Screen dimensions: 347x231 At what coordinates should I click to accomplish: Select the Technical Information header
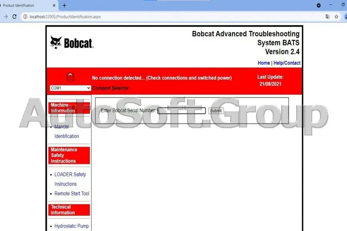coord(69,210)
